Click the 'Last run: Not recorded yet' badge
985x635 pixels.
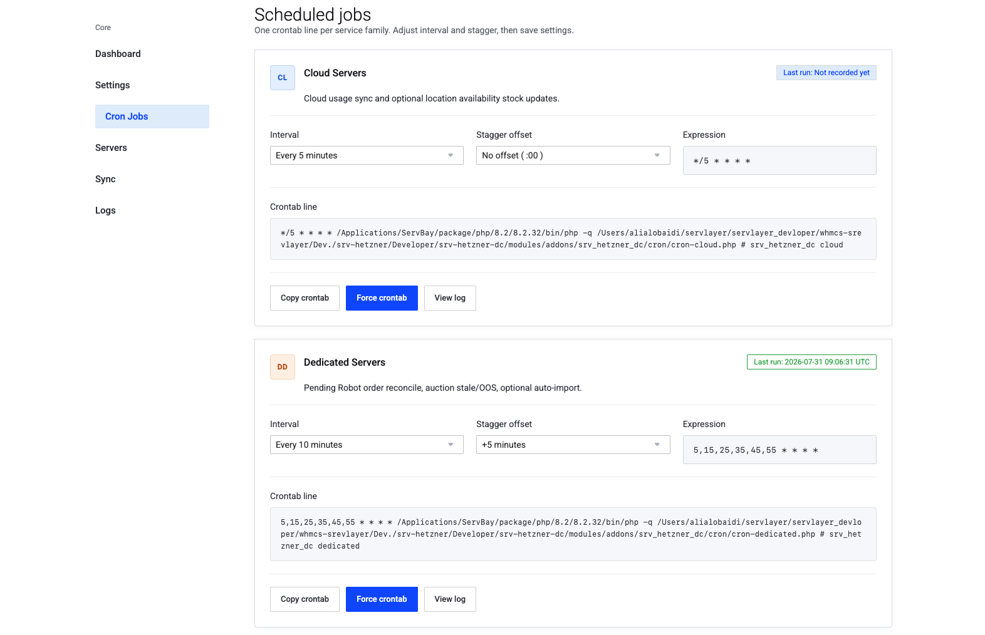[826, 73]
